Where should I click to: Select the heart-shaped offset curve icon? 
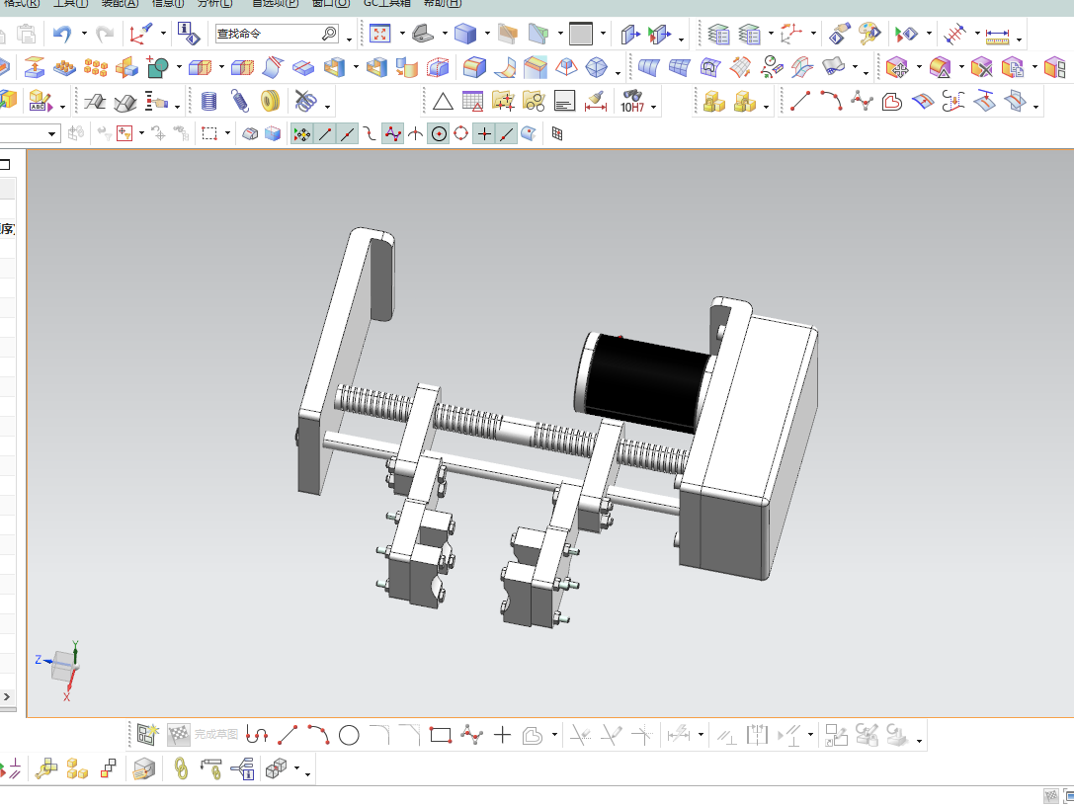[892, 102]
